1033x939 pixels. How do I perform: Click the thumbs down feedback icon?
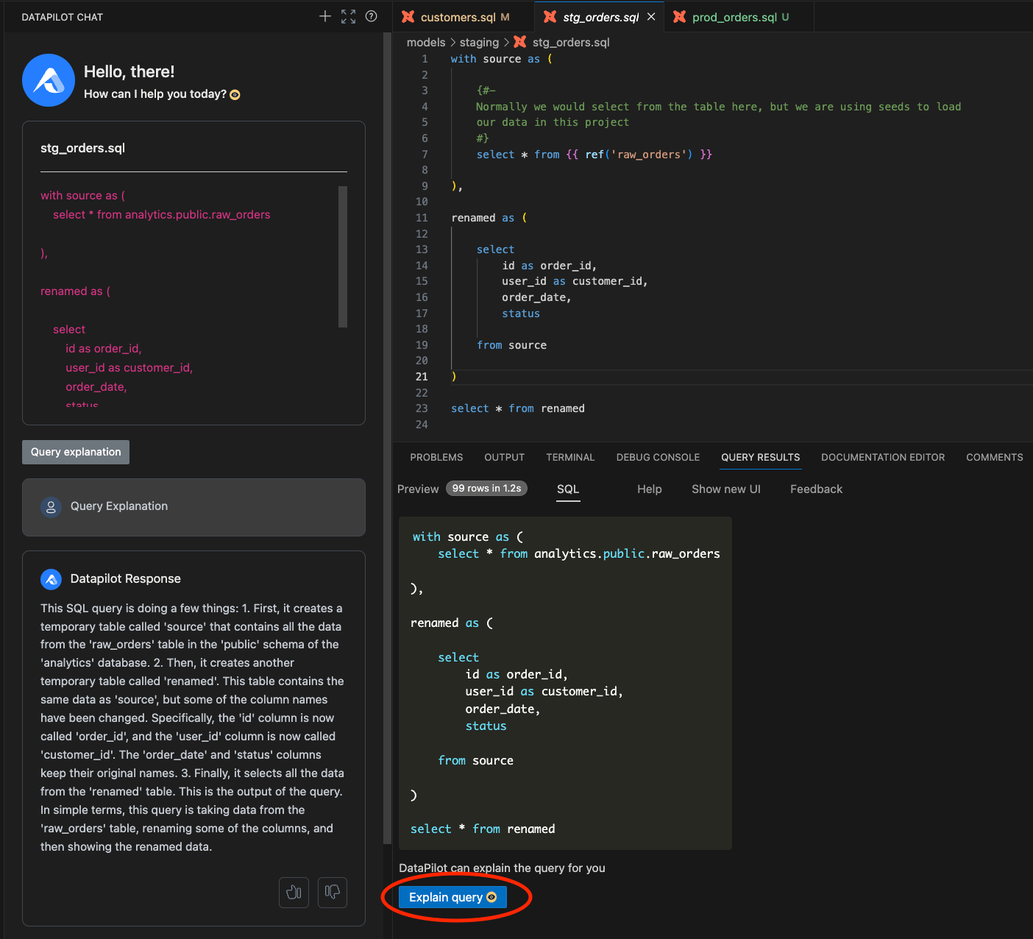coord(333,893)
